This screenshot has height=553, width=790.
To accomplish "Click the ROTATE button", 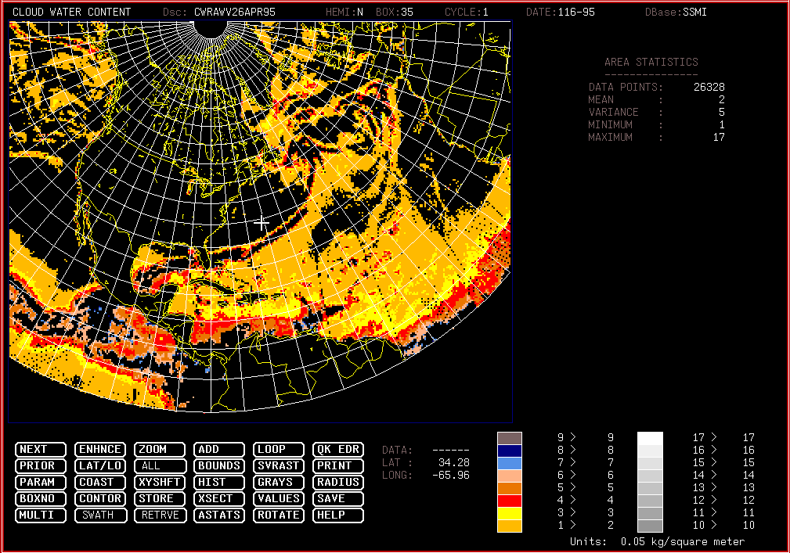I will click(279, 515).
